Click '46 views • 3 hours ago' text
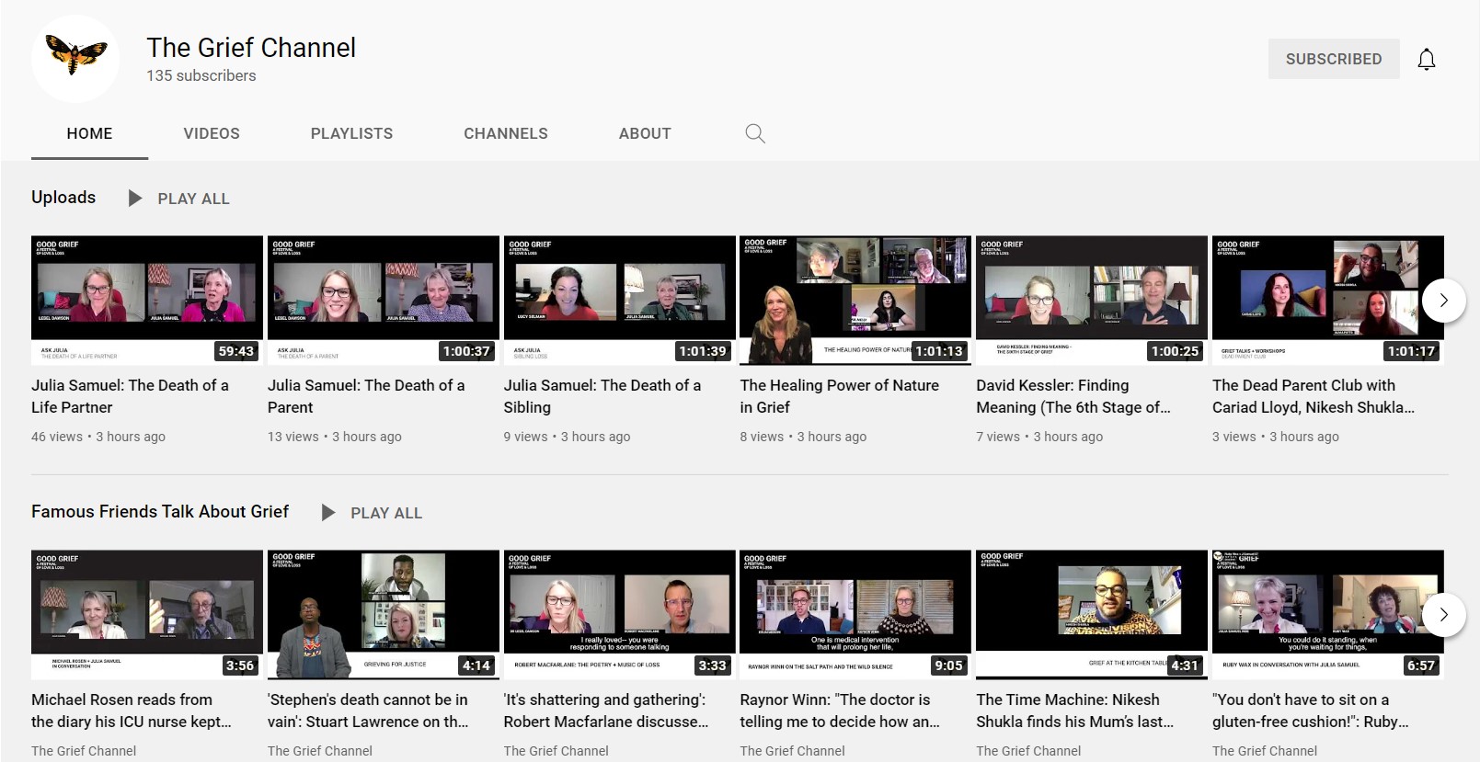 (x=98, y=437)
